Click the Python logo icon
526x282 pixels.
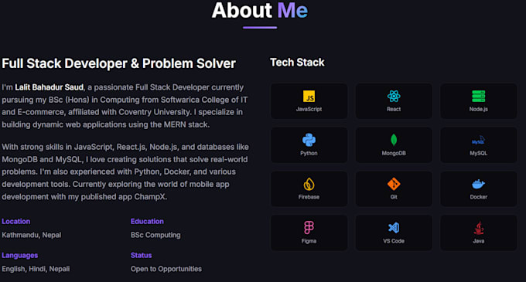309,140
